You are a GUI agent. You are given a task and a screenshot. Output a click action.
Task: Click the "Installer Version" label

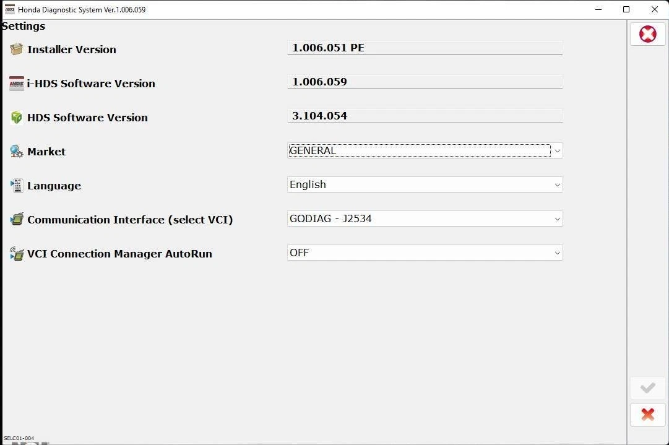point(72,50)
